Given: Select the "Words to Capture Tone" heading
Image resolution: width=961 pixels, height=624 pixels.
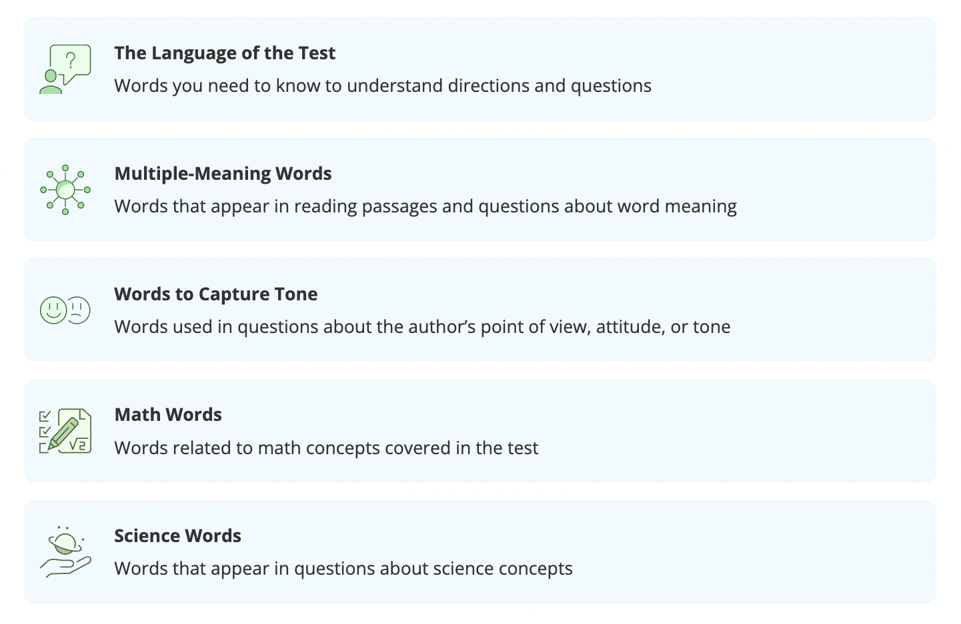Looking at the screenshot, I should point(215,294).
